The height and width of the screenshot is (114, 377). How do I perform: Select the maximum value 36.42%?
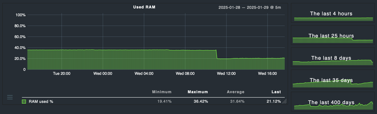pos(201,102)
